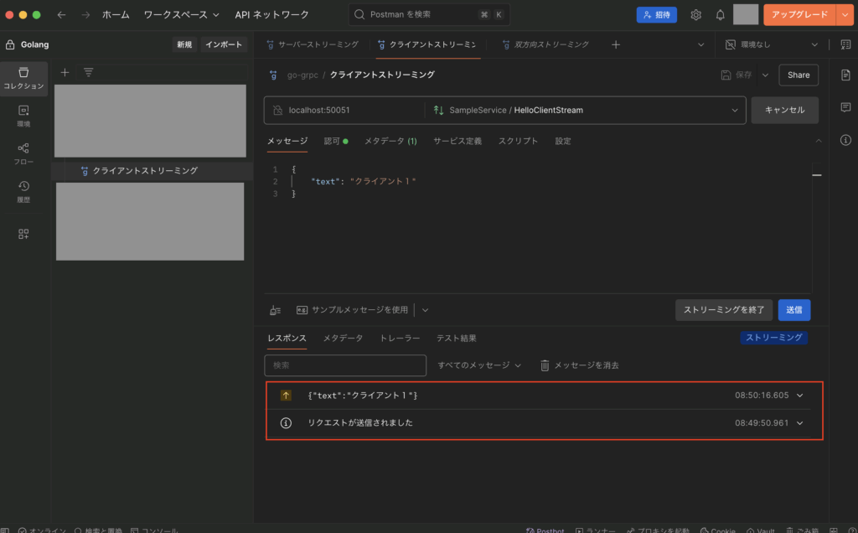Navigate forward with the right arrow
The image size is (858, 533).
click(85, 15)
